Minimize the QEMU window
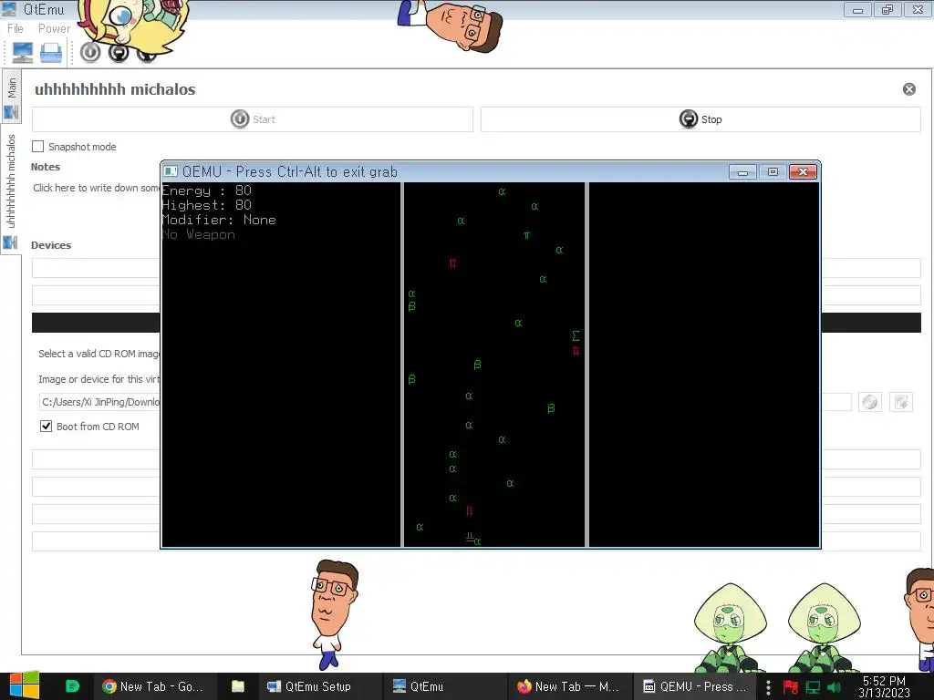Viewport: 934px width, 700px height. 742,172
